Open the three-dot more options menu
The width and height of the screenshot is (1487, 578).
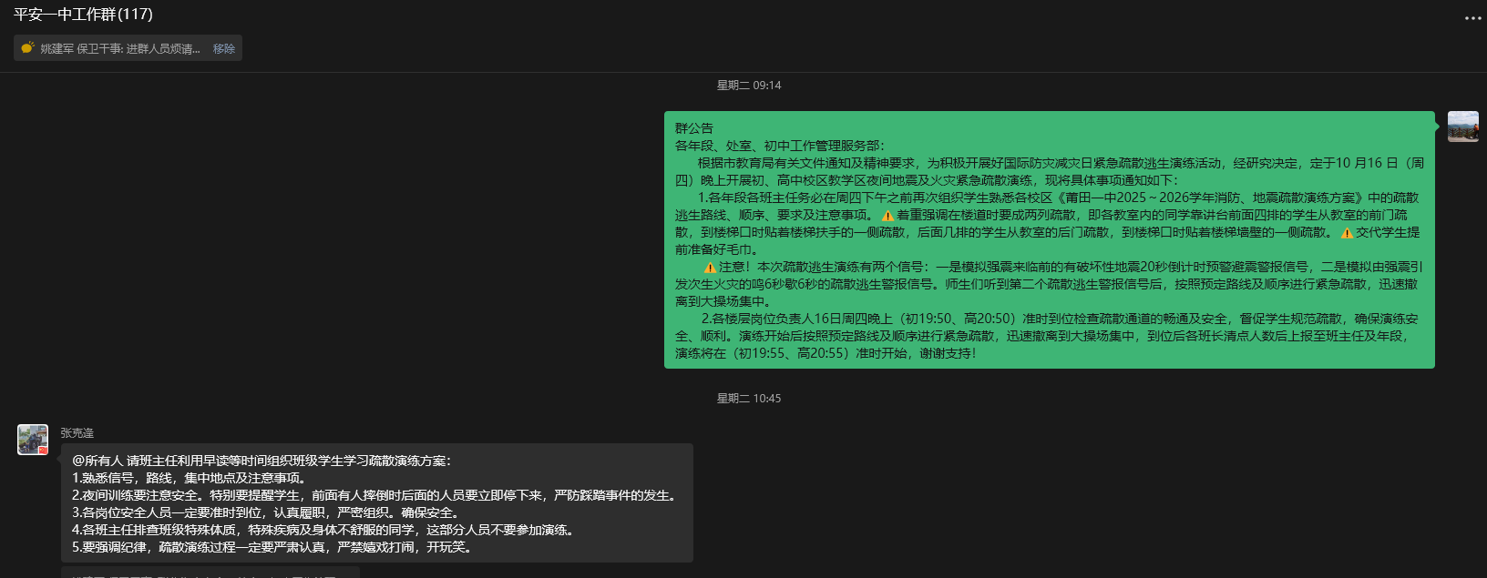coord(1472,18)
